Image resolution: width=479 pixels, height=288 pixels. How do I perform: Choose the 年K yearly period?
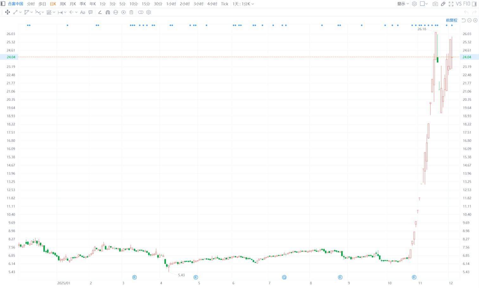[93, 4]
